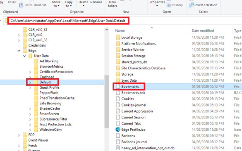Select the Favicons file icon
This screenshot has height=151, width=242.
click(118, 136)
